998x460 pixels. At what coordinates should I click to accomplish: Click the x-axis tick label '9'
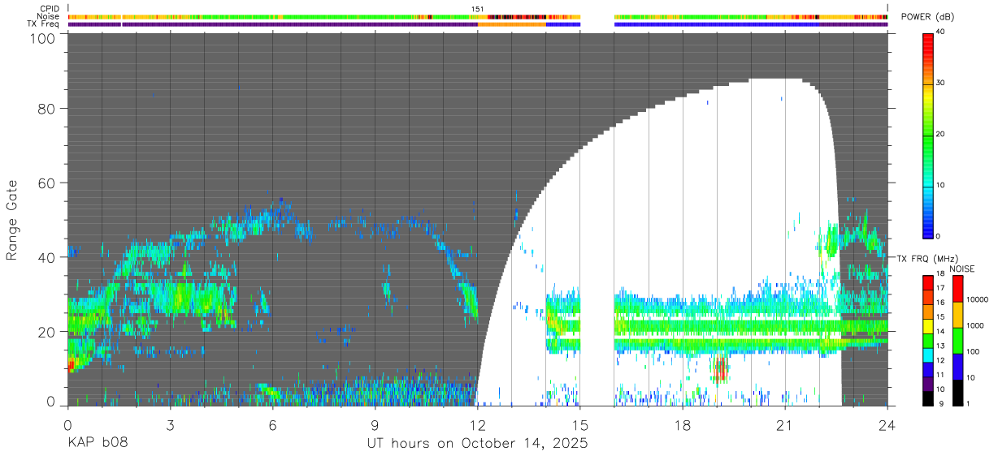pos(375,424)
